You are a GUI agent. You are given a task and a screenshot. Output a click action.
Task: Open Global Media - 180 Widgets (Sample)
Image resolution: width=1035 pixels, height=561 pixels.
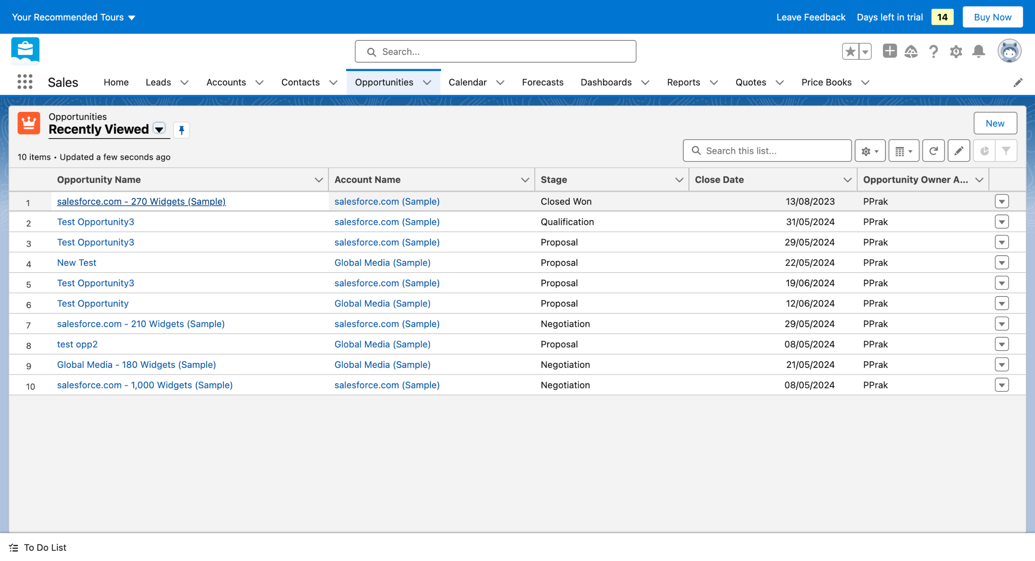pyautogui.click(x=136, y=365)
